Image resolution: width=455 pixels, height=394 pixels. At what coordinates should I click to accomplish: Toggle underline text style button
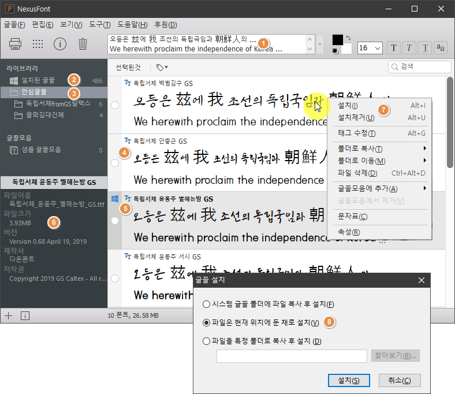point(425,47)
